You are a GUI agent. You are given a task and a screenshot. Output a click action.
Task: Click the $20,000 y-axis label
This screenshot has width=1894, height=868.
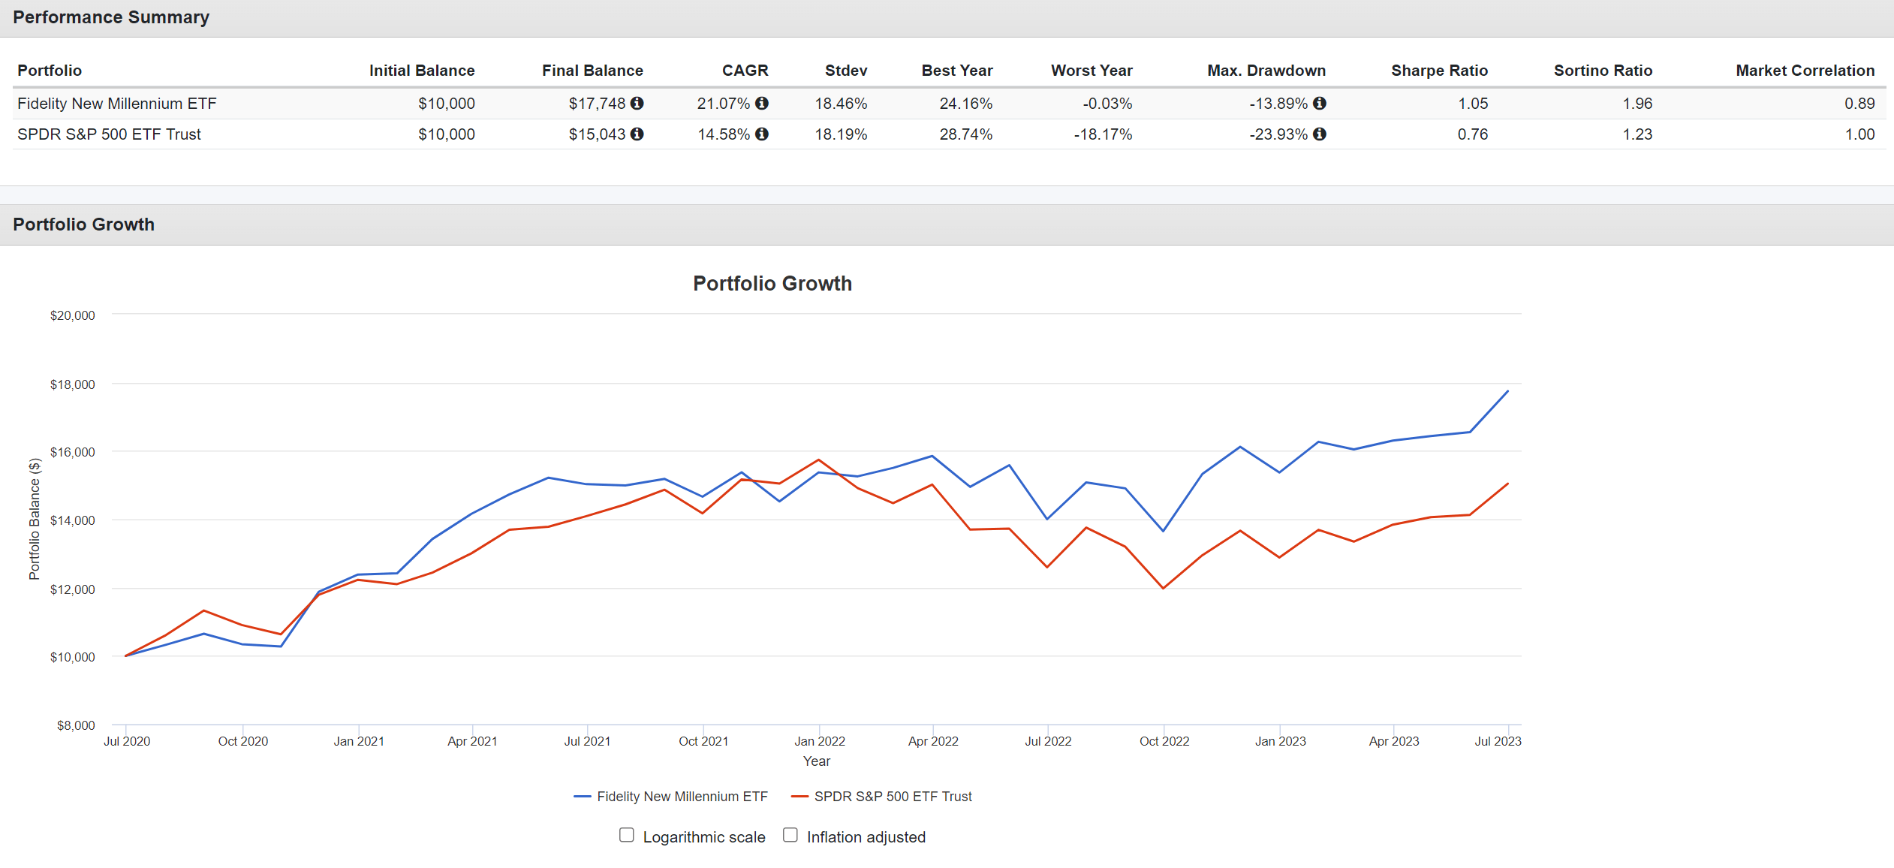[72, 315]
